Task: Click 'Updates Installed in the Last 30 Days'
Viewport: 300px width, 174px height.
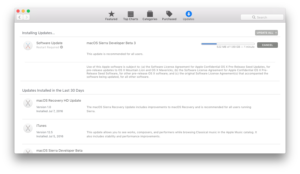Action: pyautogui.click(x=53, y=90)
